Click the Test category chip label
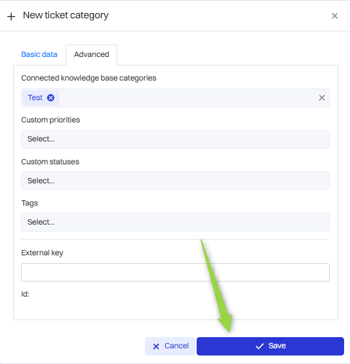 (x=35, y=98)
